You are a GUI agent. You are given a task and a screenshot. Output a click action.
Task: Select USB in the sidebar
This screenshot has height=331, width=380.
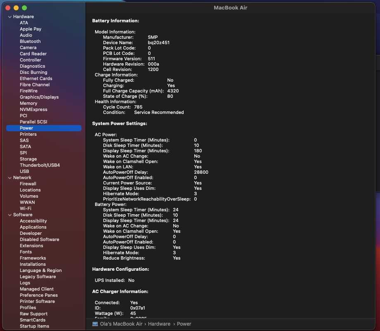click(x=24, y=171)
